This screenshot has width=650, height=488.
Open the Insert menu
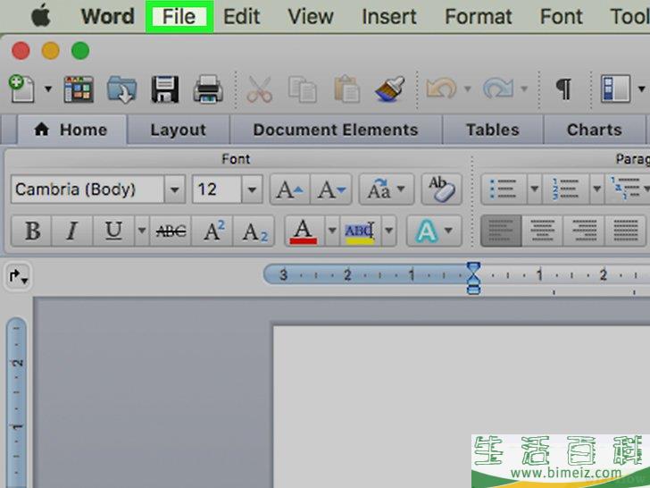(389, 17)
